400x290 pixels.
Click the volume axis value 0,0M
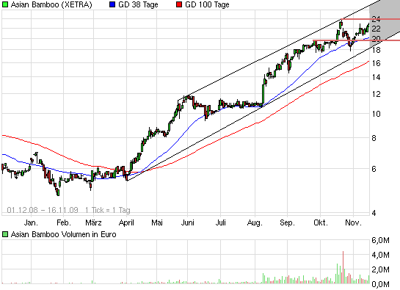click(380, 284)
